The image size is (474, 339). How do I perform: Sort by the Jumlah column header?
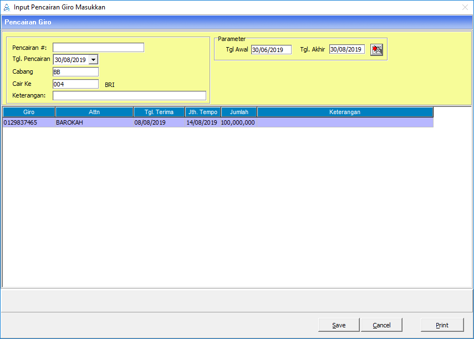239,112
